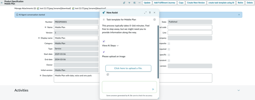Click the Description text area

(x=133, y=78)
